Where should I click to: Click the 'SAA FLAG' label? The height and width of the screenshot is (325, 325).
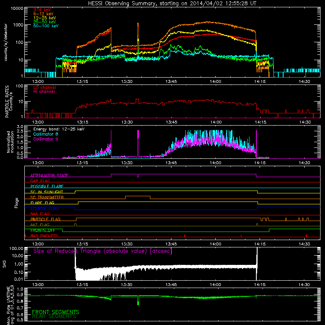[x=40, y=214]
